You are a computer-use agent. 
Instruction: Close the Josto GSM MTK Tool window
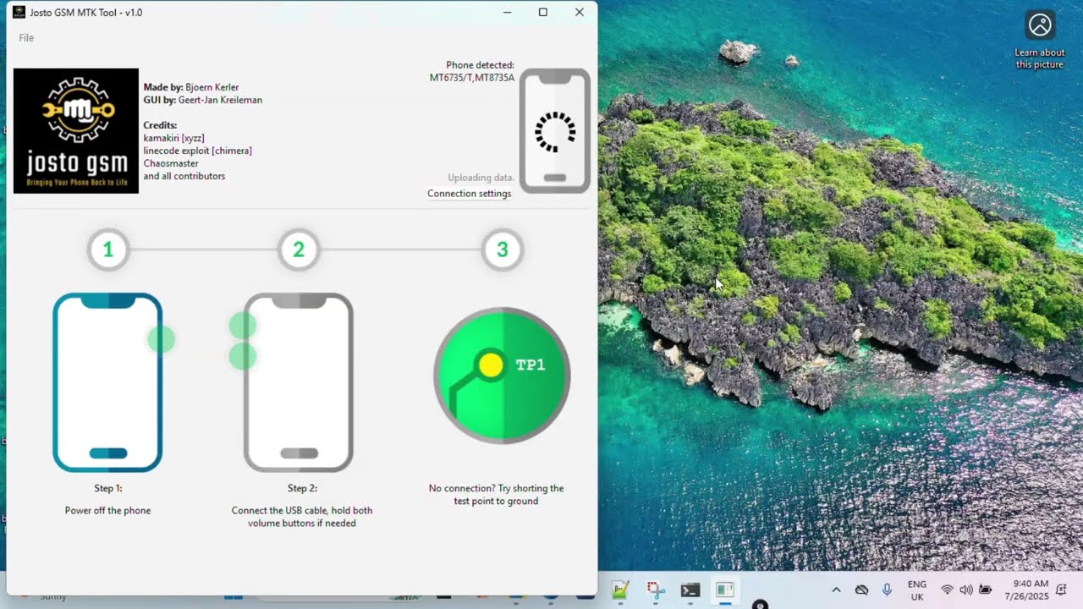point(580,13)
